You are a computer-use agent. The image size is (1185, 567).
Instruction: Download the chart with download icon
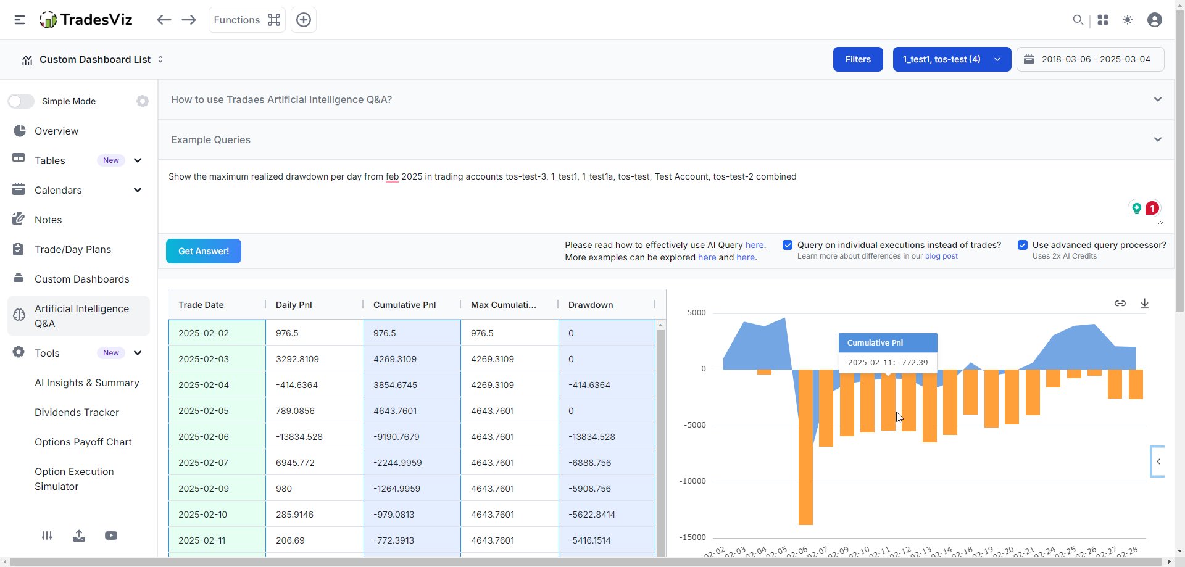click(x=1144, y=304)
